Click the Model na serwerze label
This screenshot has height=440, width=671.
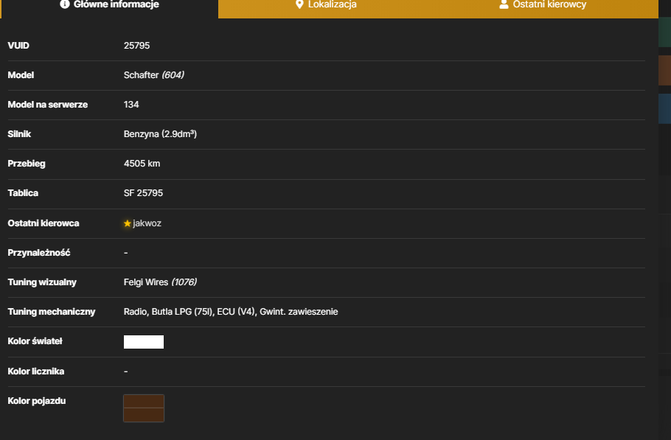pyautogui.click(x=47, y=105)
